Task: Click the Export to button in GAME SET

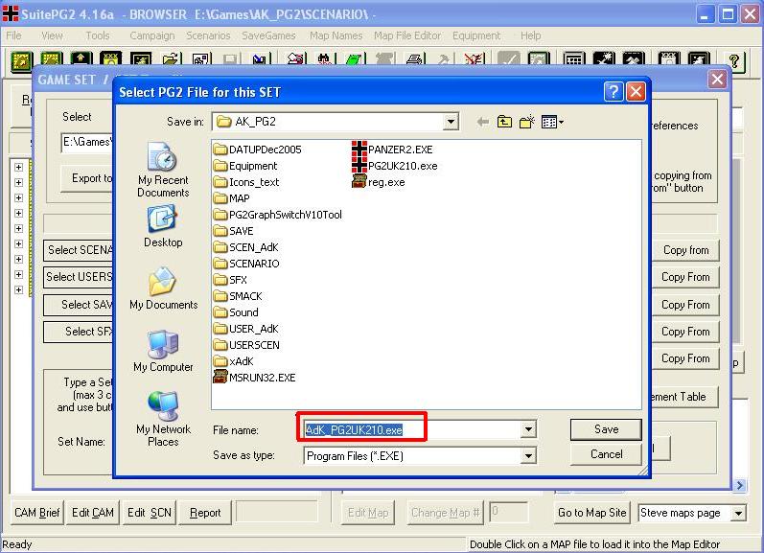Action: 86,178
